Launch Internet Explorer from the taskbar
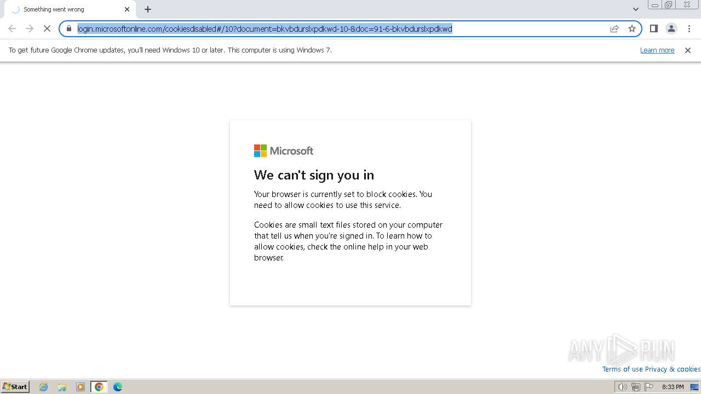This screenshot has width=701, height=394. [44, 387]
